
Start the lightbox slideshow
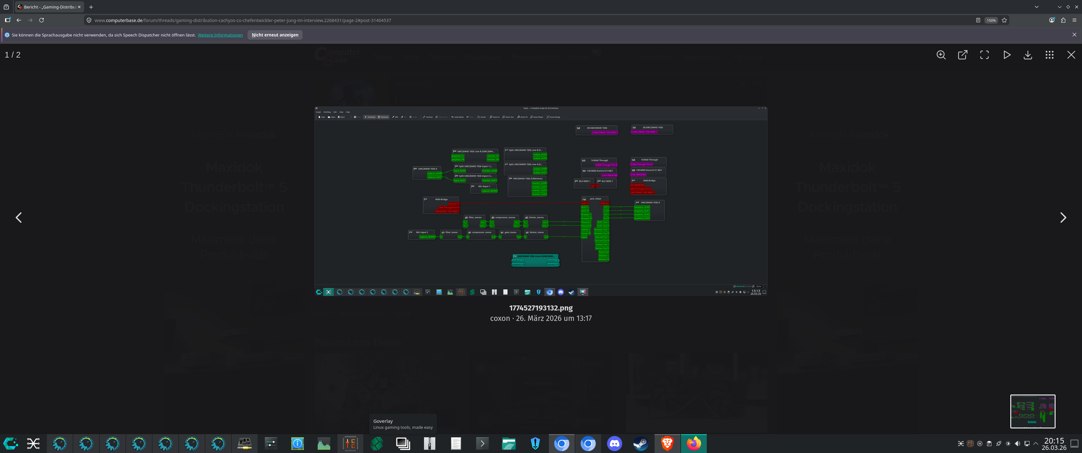tap(1007, 55)
